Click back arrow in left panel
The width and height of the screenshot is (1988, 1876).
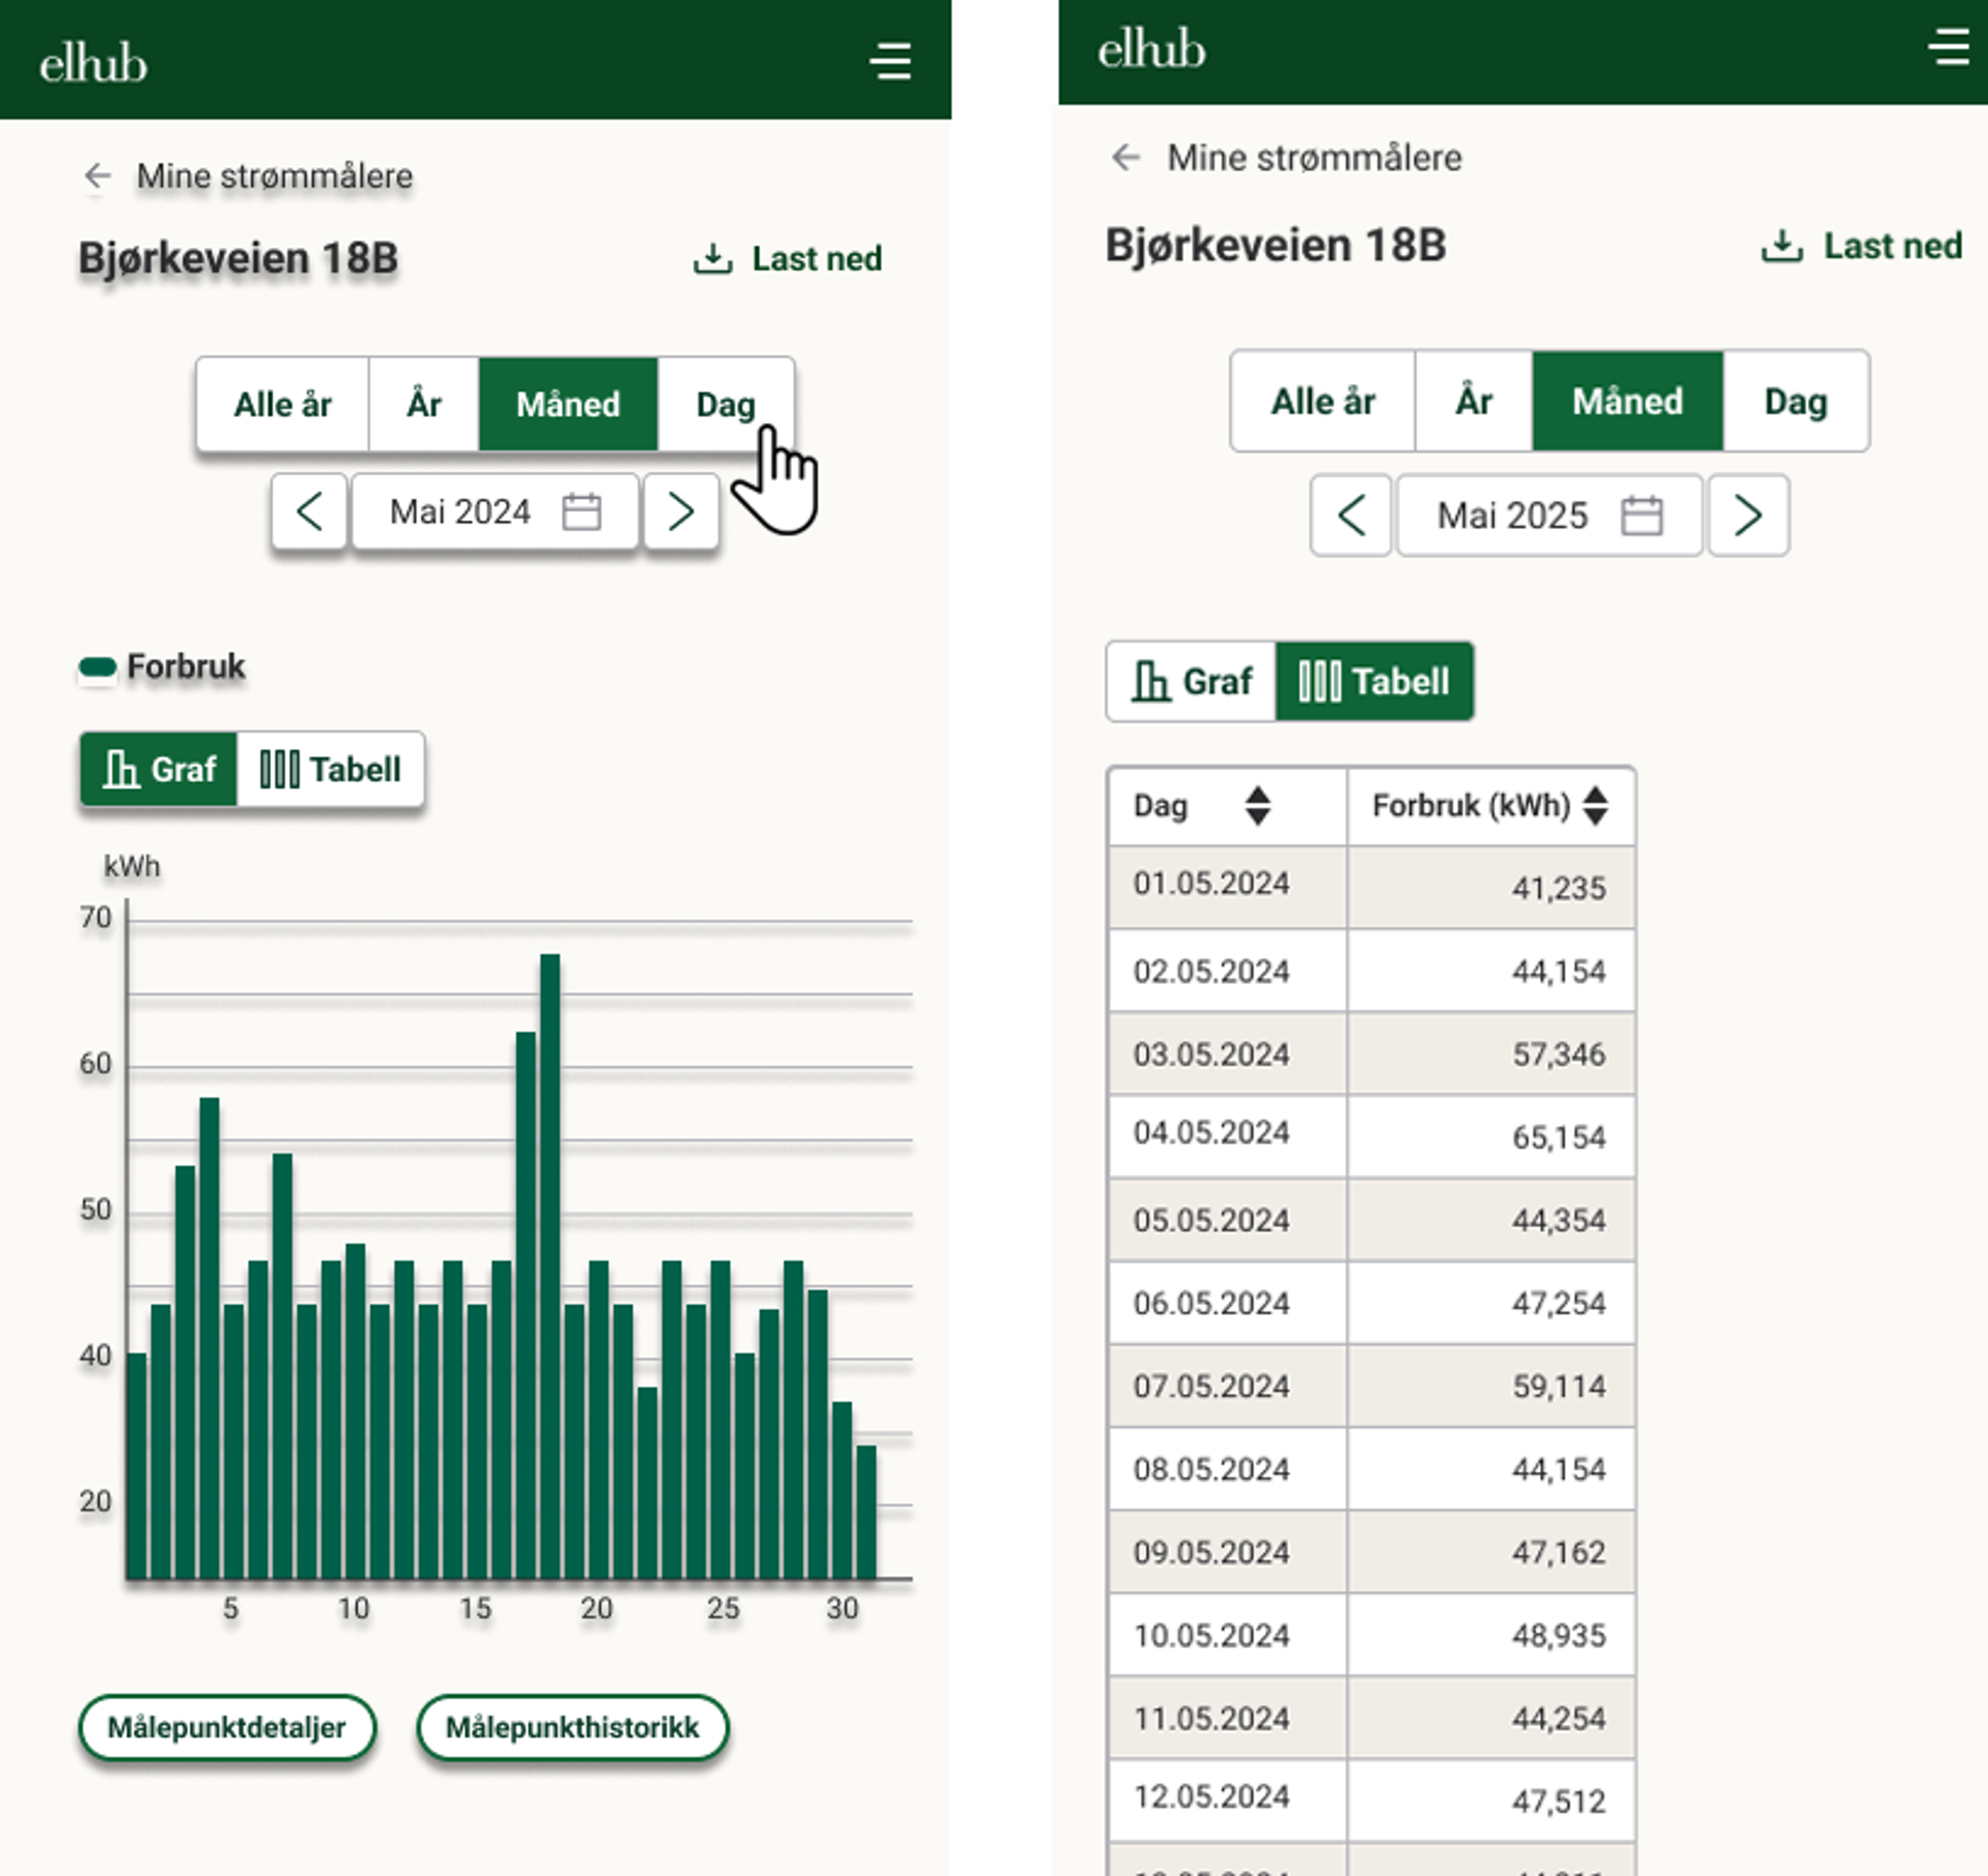pyautogui.click(x=97, y=176)
